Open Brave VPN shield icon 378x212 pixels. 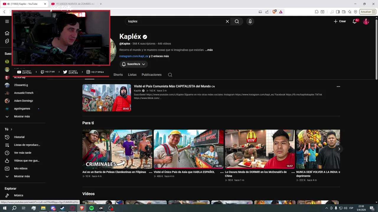click(356, 12)
